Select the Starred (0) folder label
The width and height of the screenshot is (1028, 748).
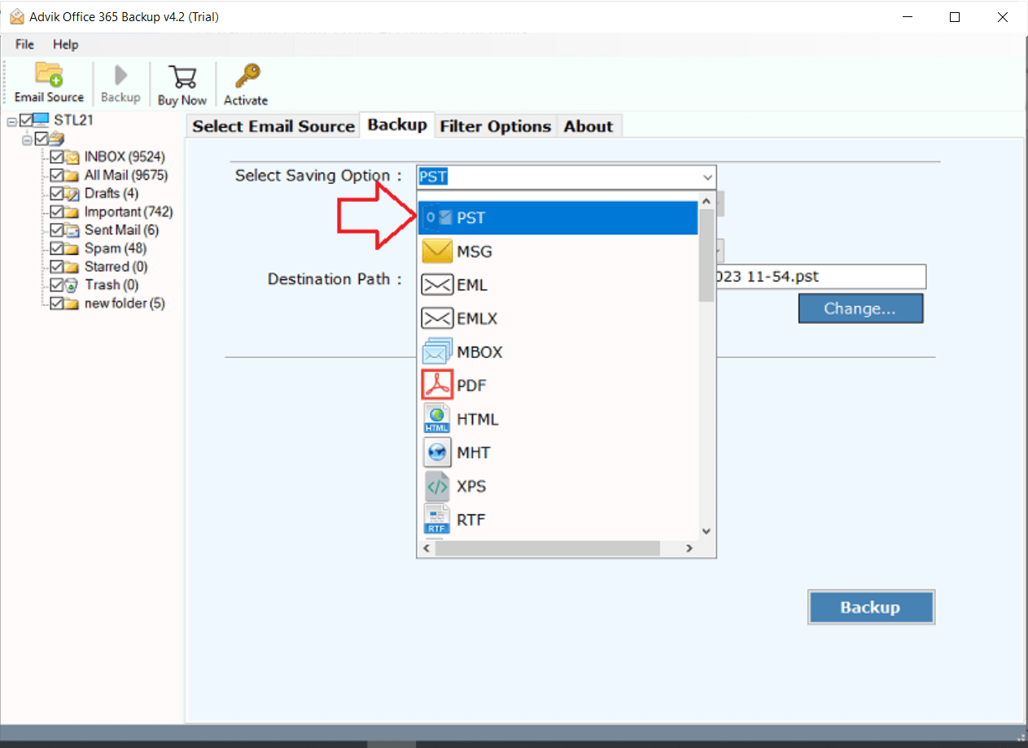(116, 267)
